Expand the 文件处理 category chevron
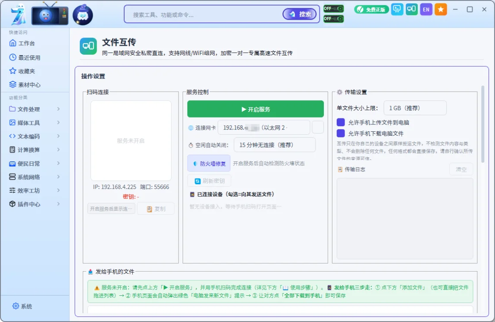 (x=58, y=109)
